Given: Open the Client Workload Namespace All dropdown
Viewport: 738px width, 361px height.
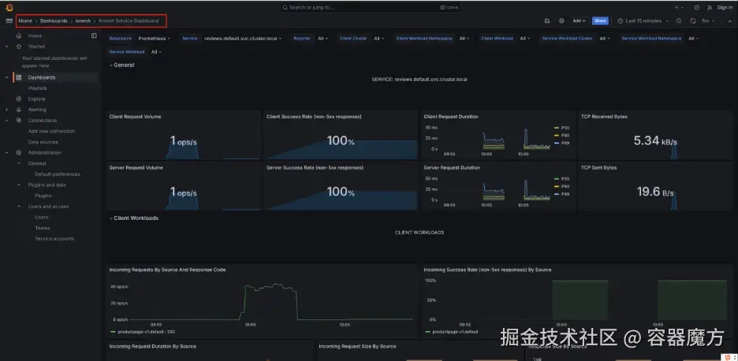Looking at the screenshot, I should pyautogui.click(x=464, y=39).
